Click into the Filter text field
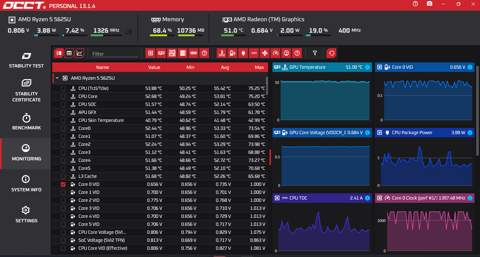The width and height of the screenshot is (480, 257). coord(114,54)
